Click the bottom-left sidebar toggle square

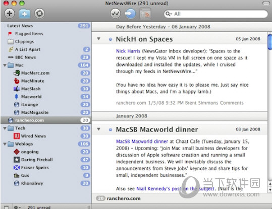click(6, 207)
